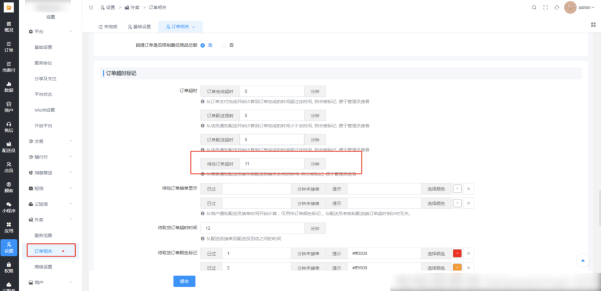Select the 订单相关 tab
Image resolution: width=601 pixels, height=291 pixels.
(178, 26)
